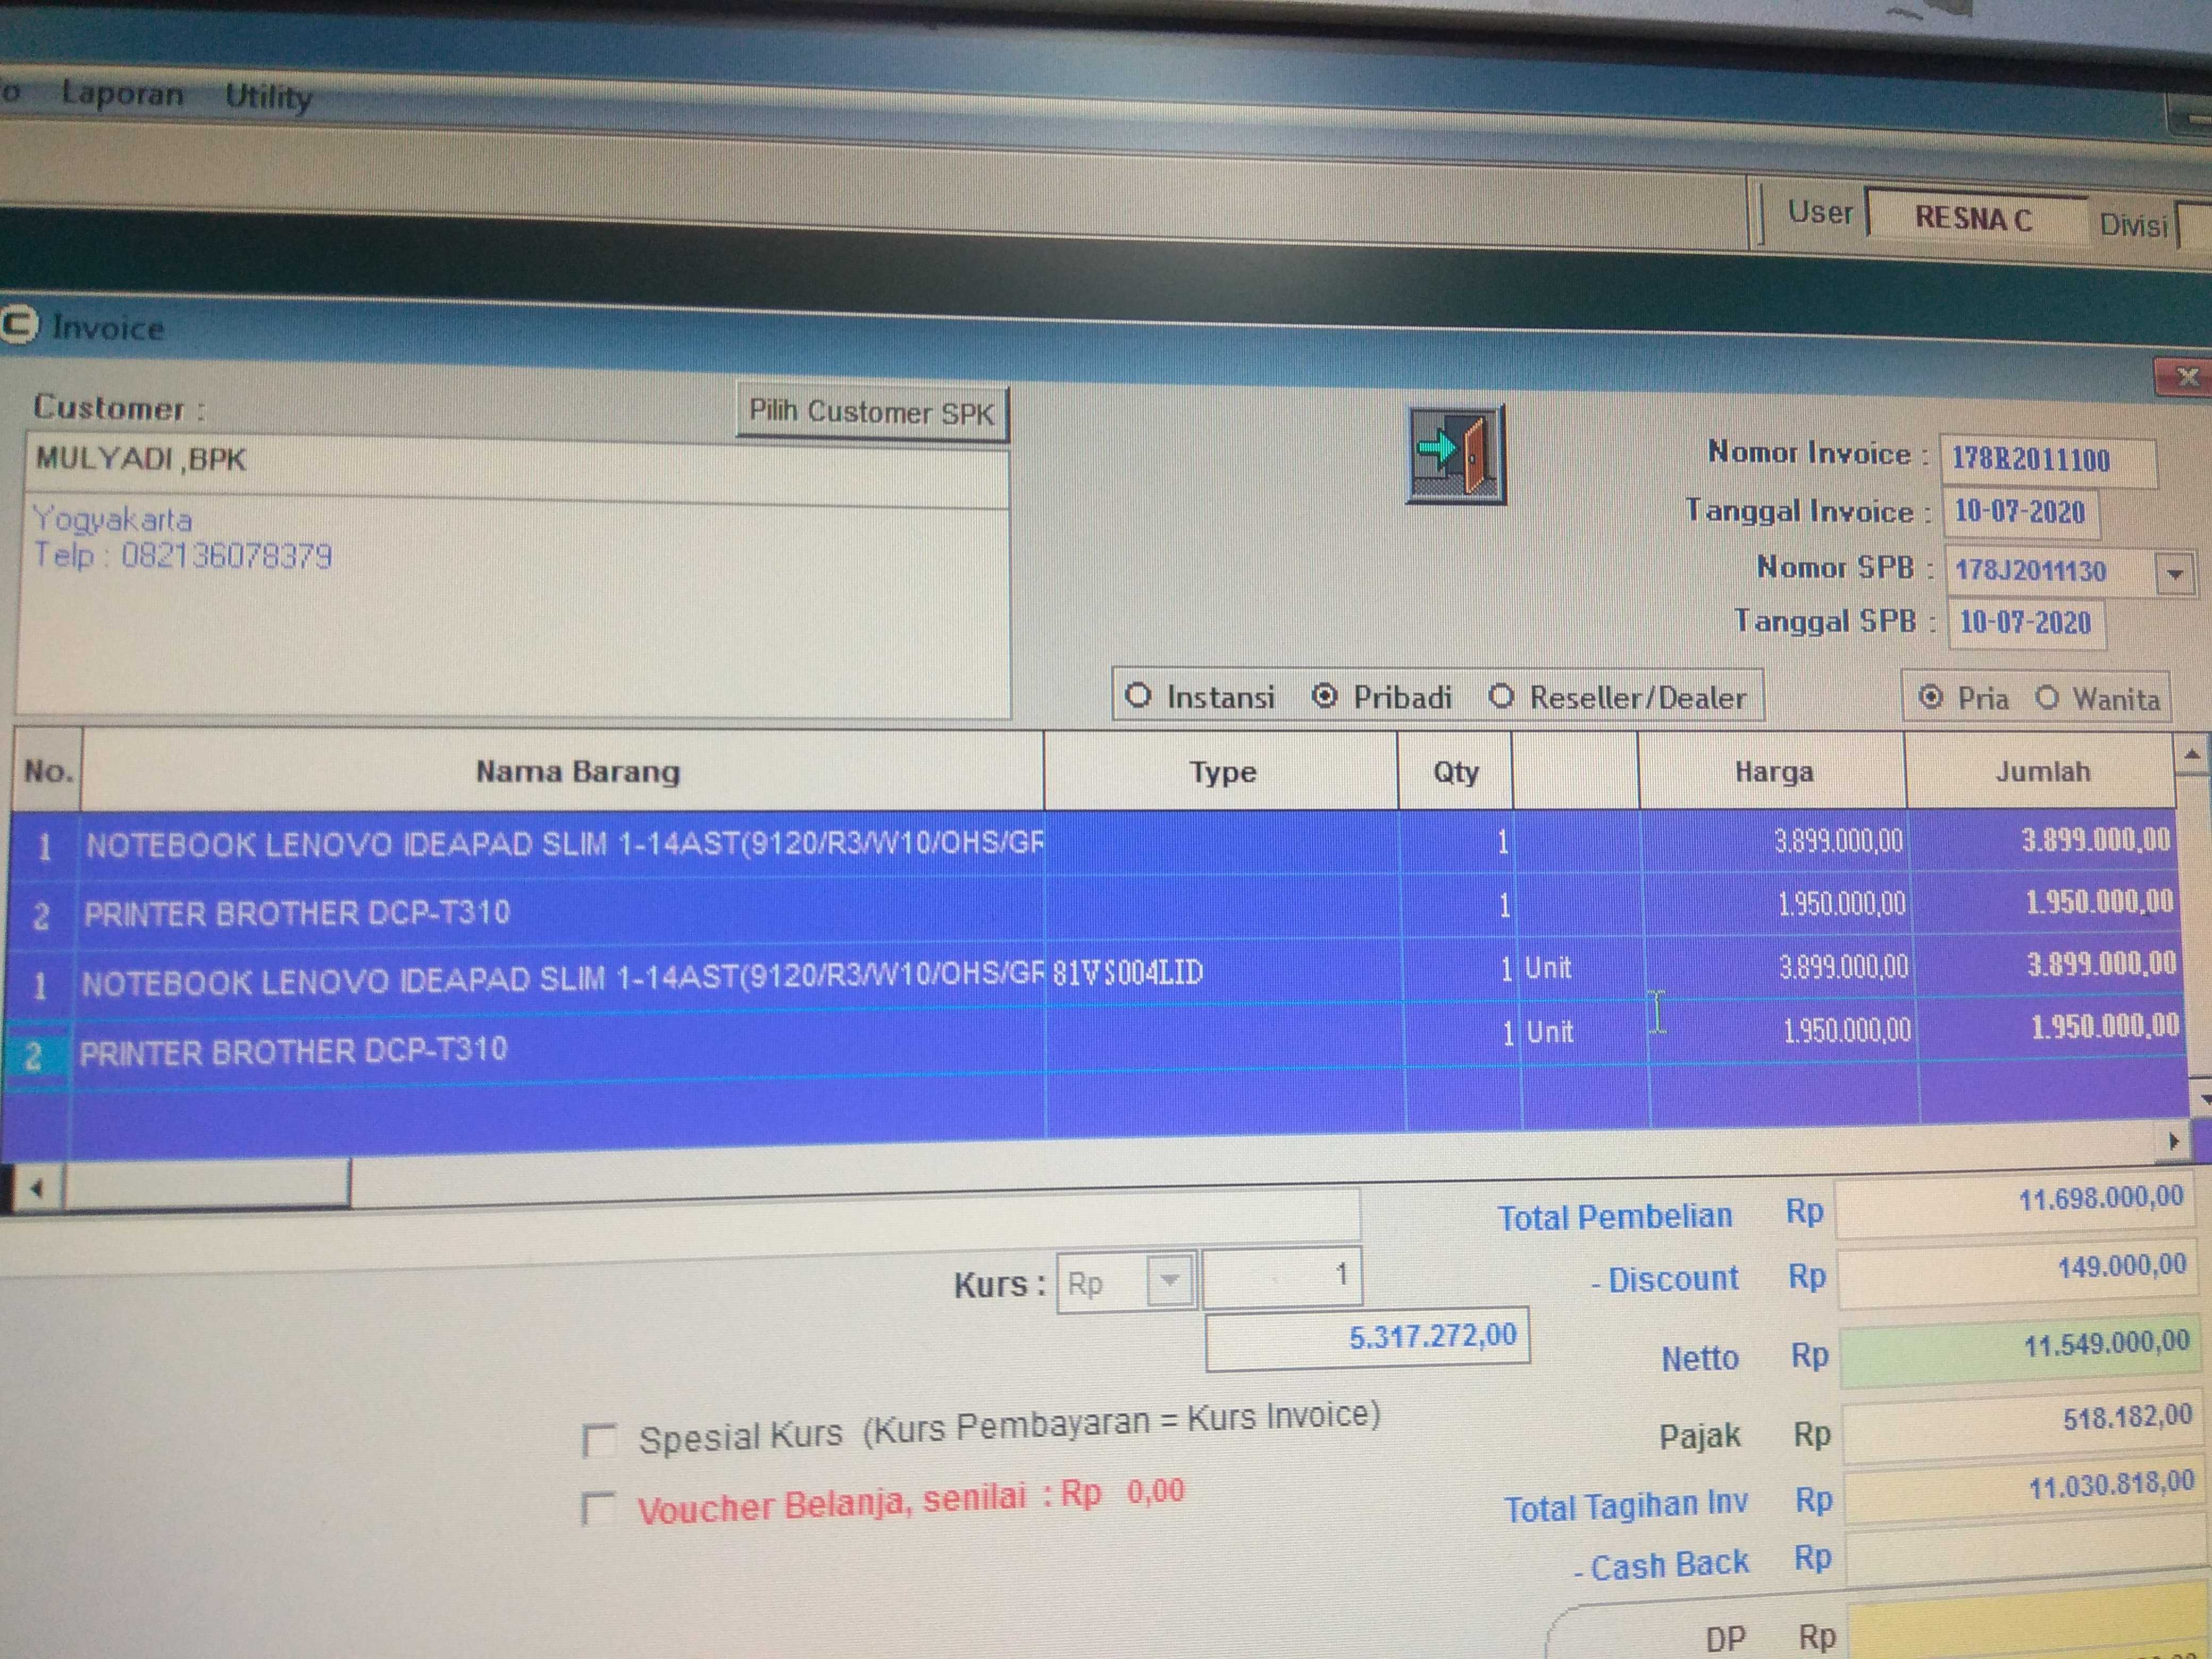Screen dimensions: 2212x1659
Task: Choose the Wanita gender option
Action: pos(2047,698)
